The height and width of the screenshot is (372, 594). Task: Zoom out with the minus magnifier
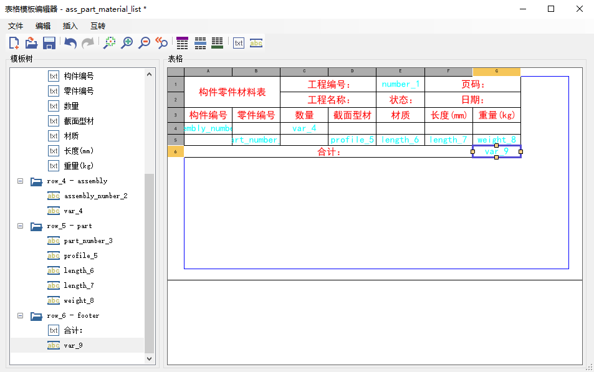(145, 43)
